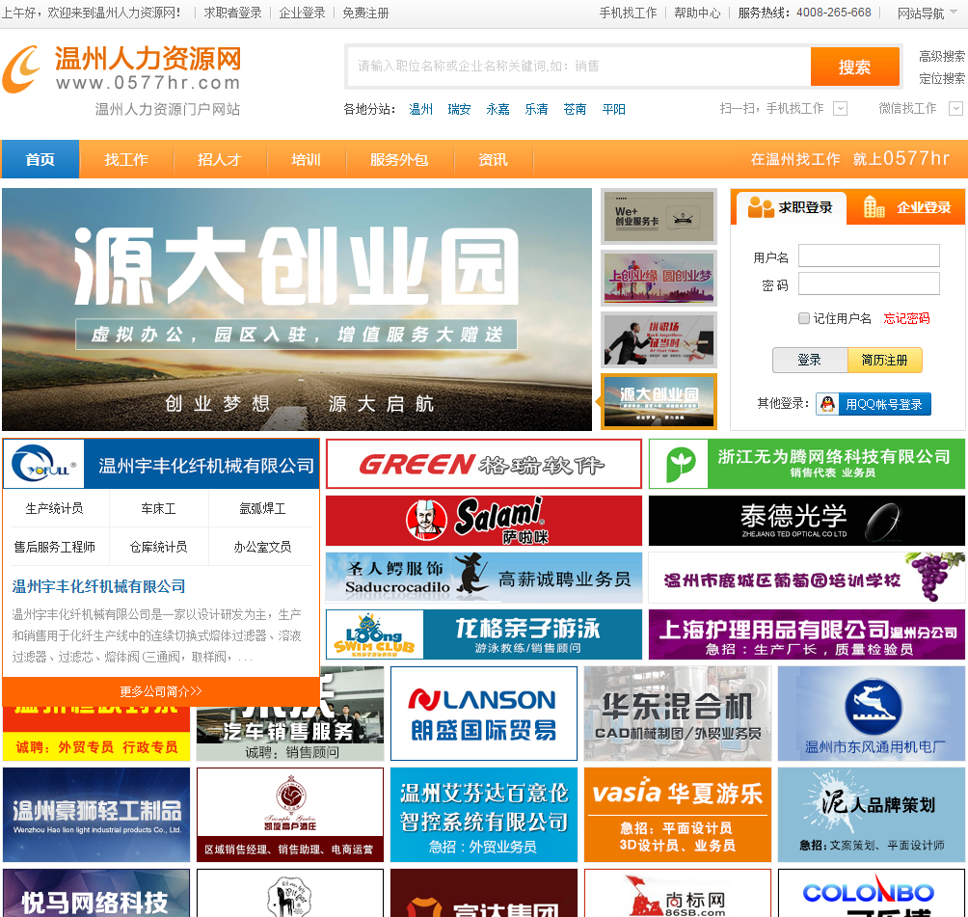Expand 微信找工作 dropdown arrow
The image size is (968, 917).
(x=955, y=109)
